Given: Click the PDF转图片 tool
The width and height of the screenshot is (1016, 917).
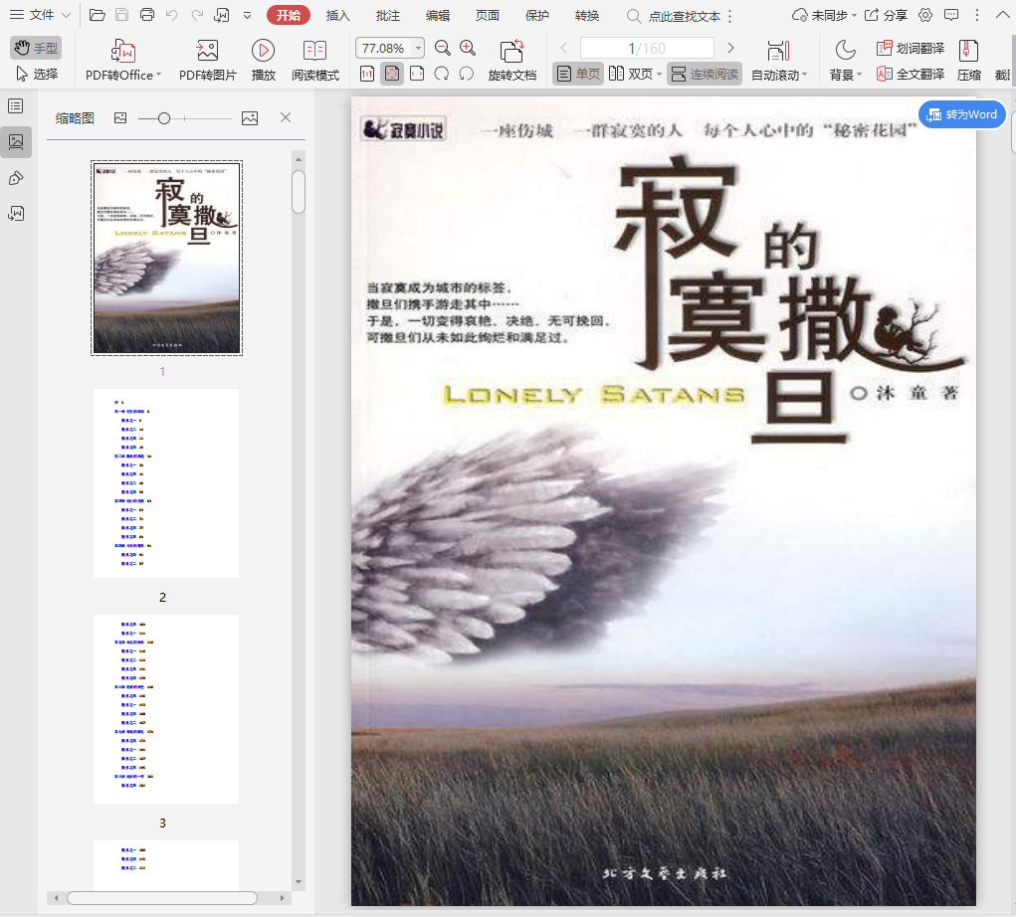Looking at the screenshot, I should [x=207, y=61].
